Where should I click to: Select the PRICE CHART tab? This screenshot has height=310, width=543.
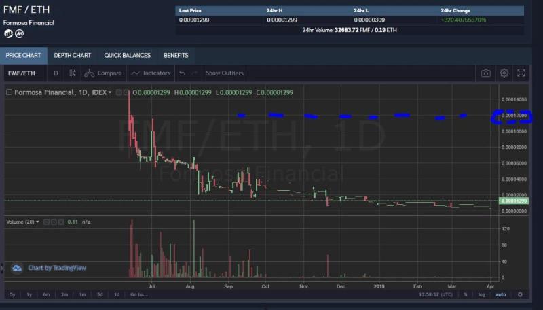coord(24,56)
